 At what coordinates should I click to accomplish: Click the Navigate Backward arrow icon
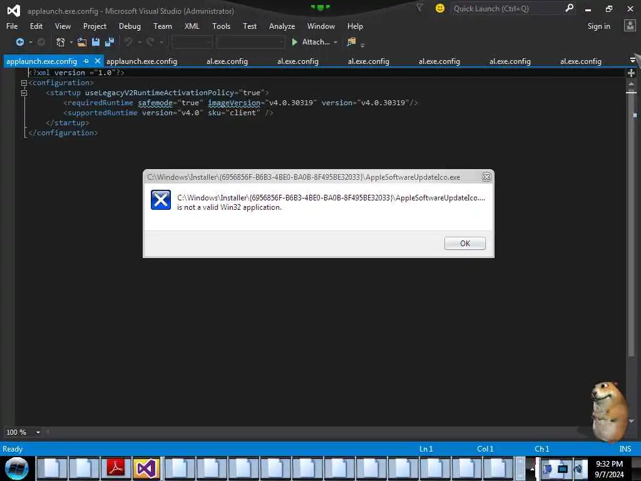[x=19, y=42]
